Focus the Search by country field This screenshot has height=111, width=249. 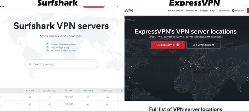pos(61,64)
